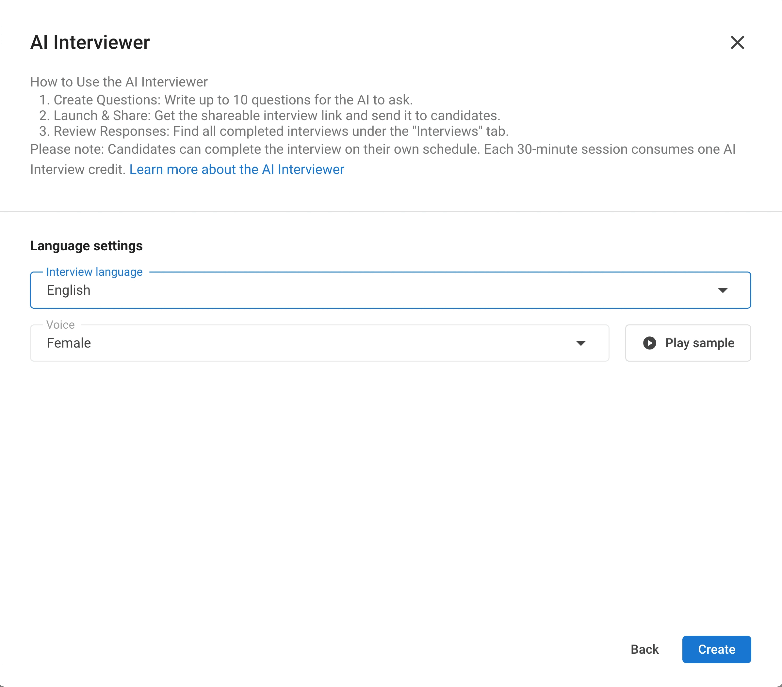Open the Interview language dropdown
The height and width of the screenshot is (687, 782).
(390, 290)
